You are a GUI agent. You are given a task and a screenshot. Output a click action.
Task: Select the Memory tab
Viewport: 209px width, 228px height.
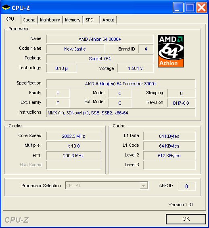coord(73,20)
